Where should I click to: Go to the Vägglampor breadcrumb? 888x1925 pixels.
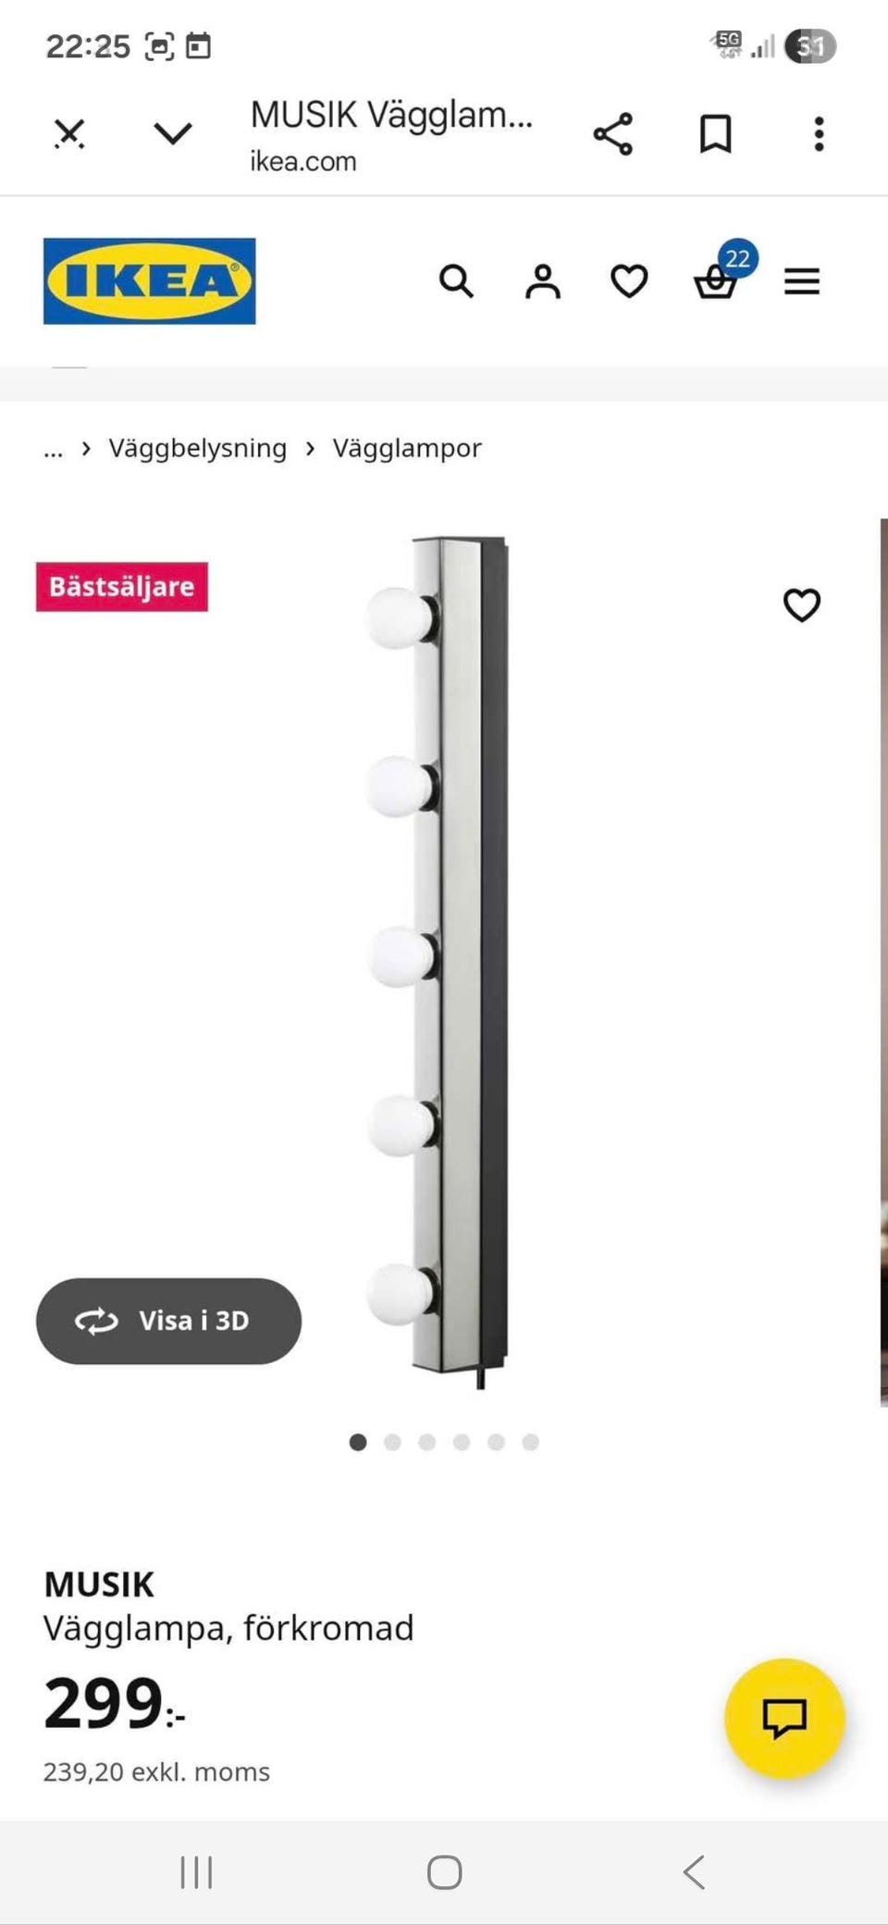click(x=407, y=448)
